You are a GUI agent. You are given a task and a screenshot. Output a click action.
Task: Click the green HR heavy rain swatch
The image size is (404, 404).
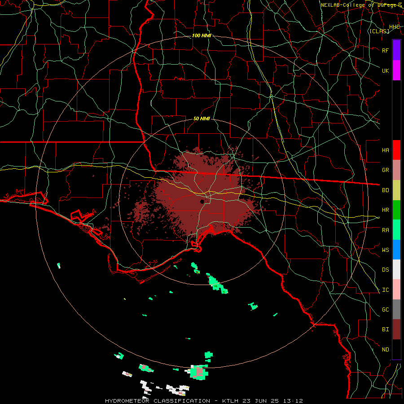(396, 210)
